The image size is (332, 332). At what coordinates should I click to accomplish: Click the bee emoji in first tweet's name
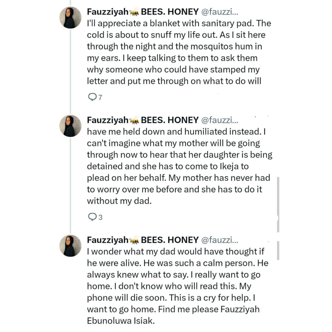point(134,12)
